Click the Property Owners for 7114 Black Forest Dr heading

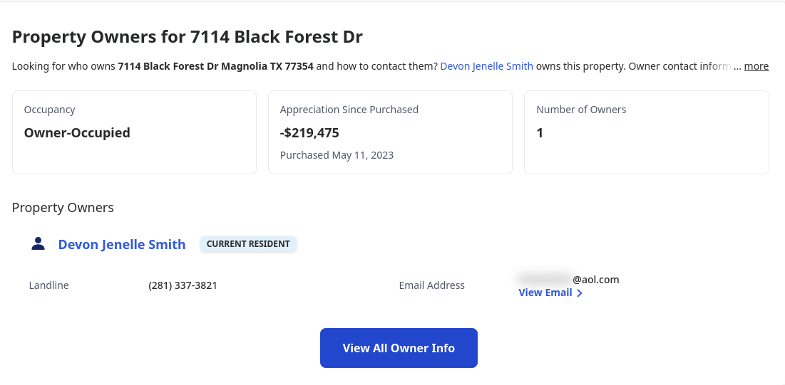click(188, 37)
